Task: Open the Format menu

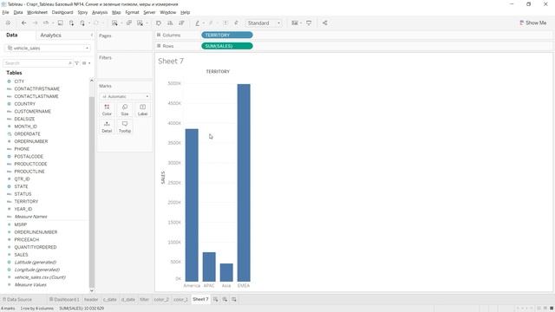Action: 132,12
